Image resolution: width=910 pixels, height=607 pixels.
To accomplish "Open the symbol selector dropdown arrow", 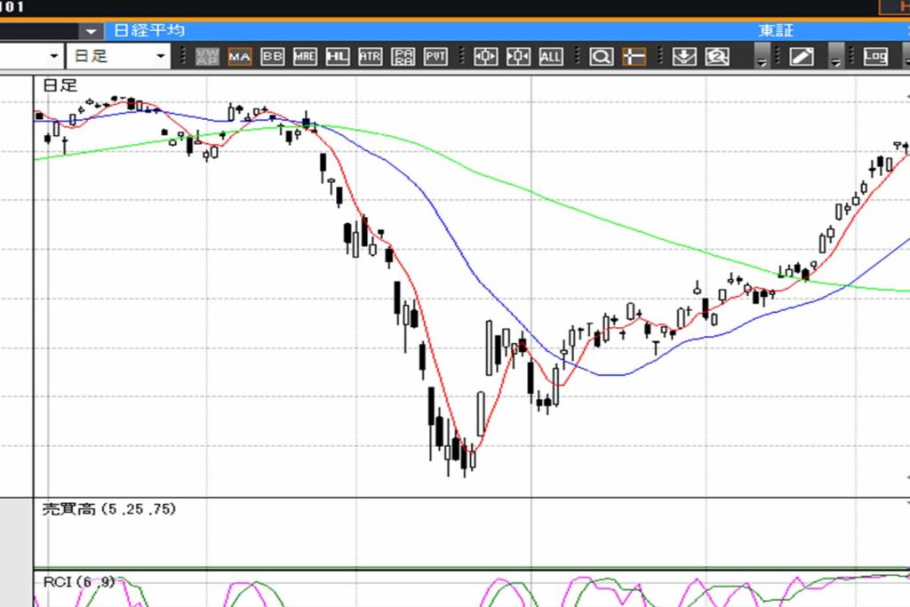I will pos(92,31).
